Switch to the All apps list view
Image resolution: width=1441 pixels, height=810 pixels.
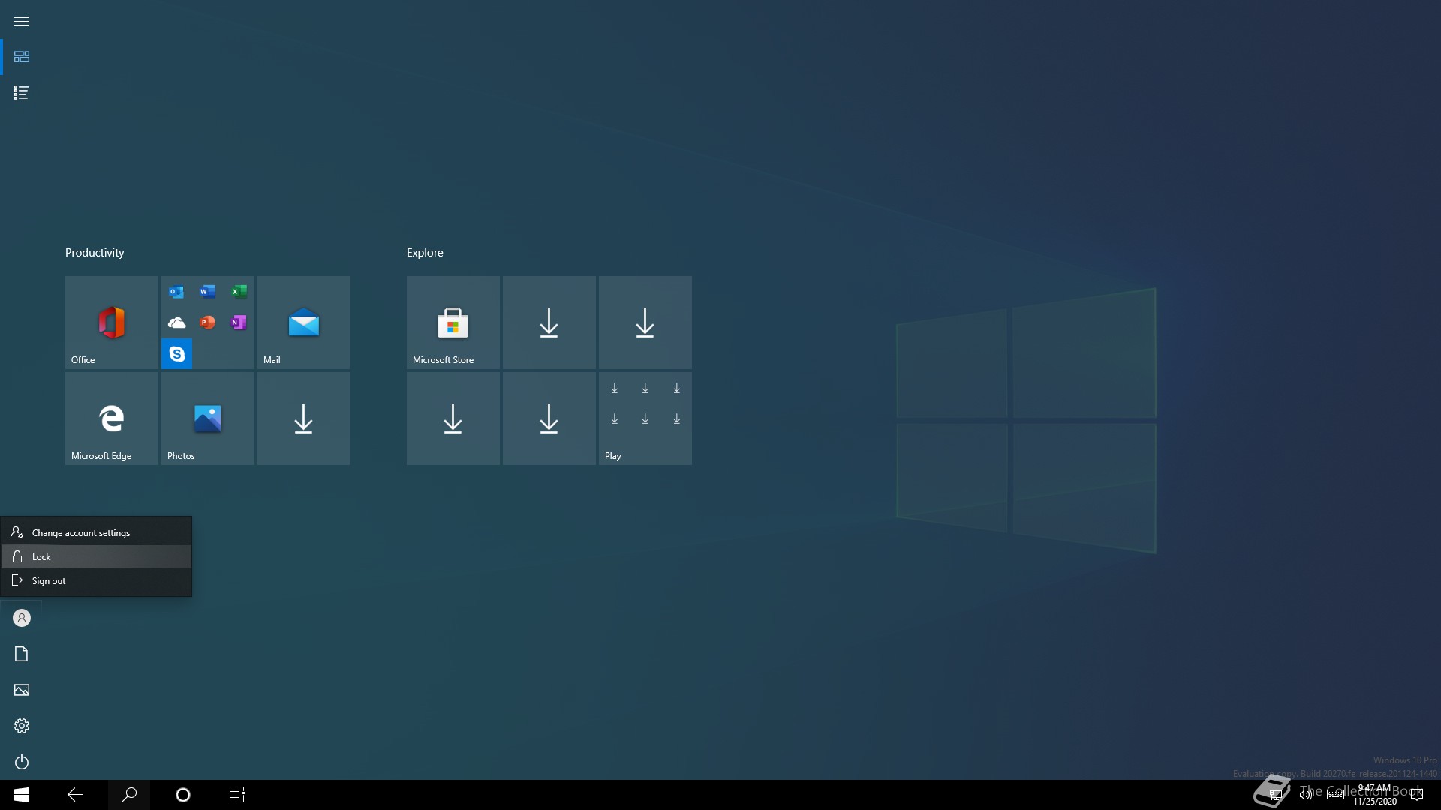click(22, 93)
